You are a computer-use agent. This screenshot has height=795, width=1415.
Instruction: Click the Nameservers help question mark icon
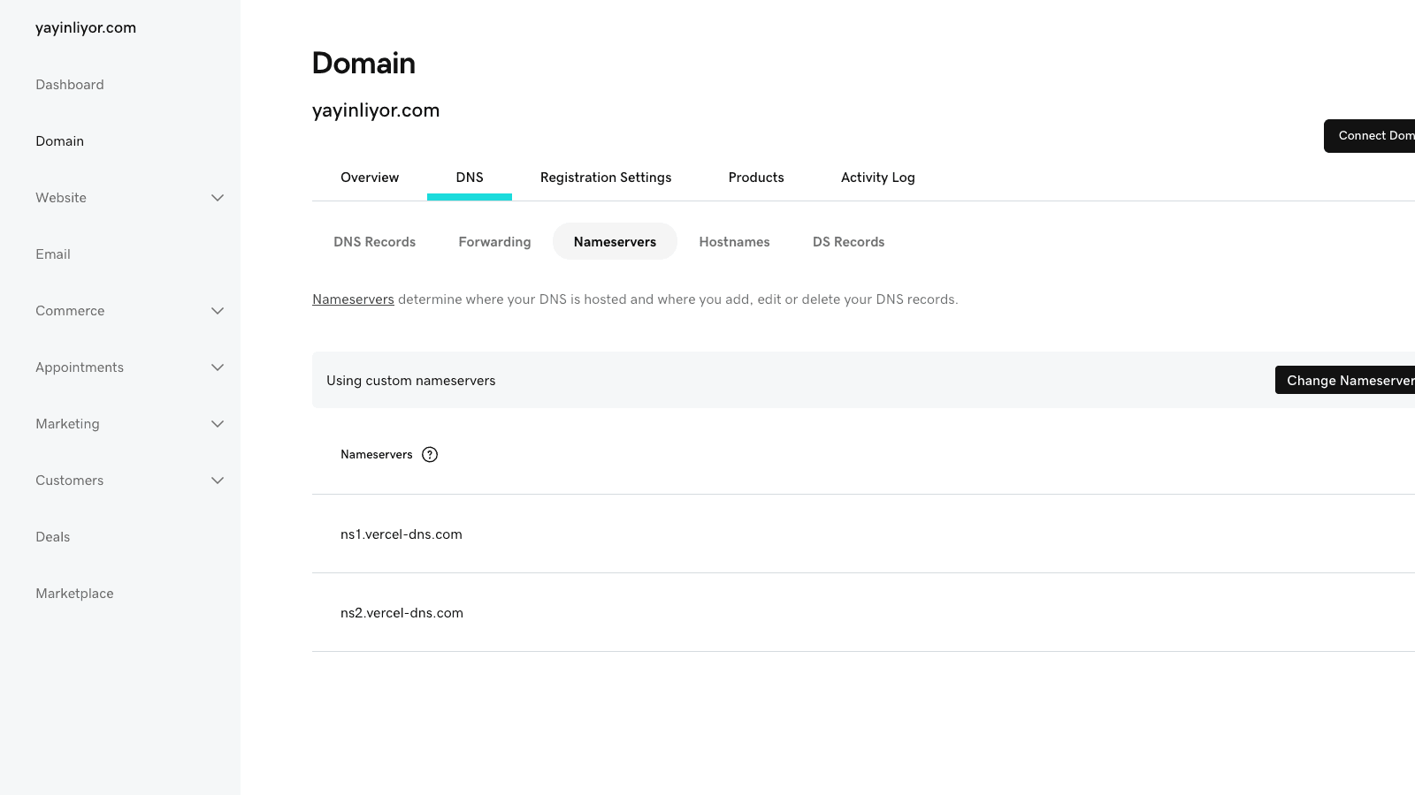[430, 455]
